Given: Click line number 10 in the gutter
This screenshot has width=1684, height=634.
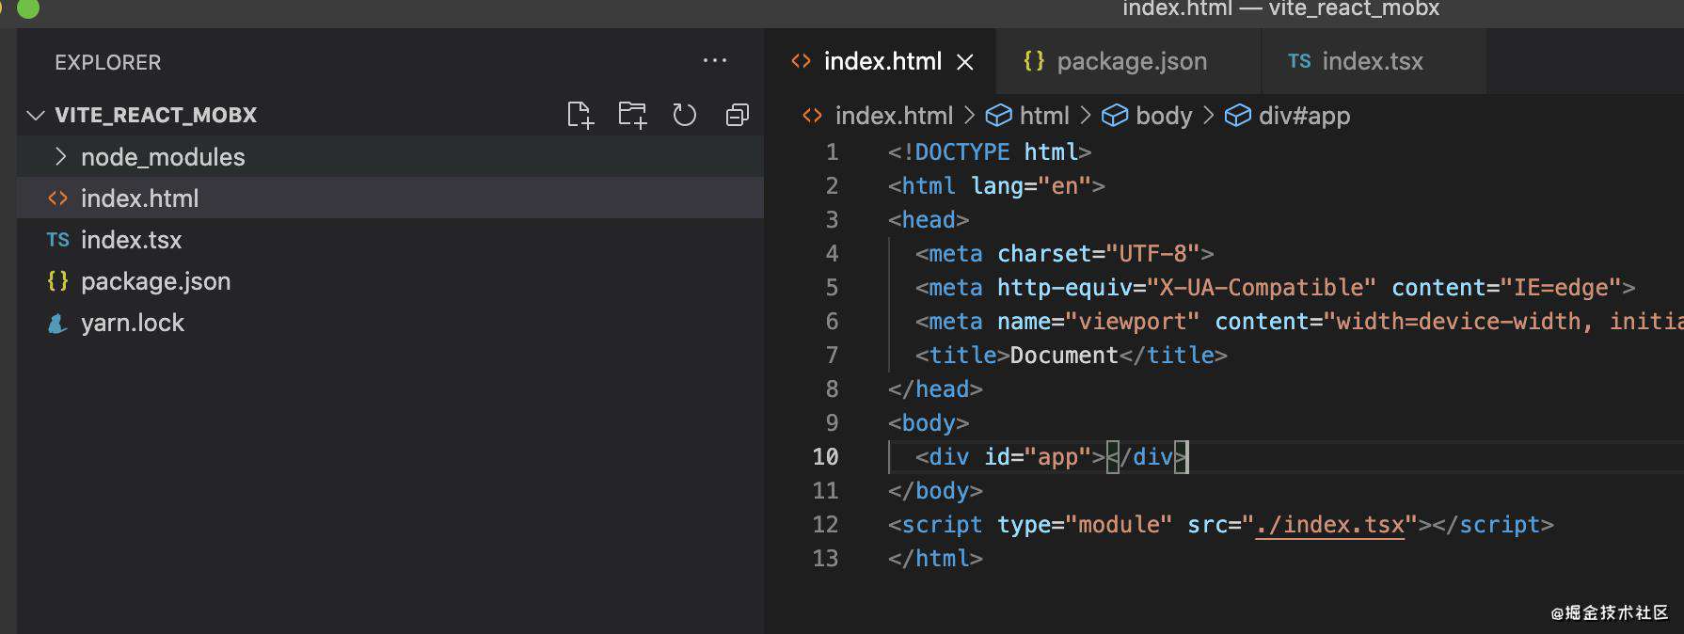Looking at the screenshot, I should [x=825, y=457].
